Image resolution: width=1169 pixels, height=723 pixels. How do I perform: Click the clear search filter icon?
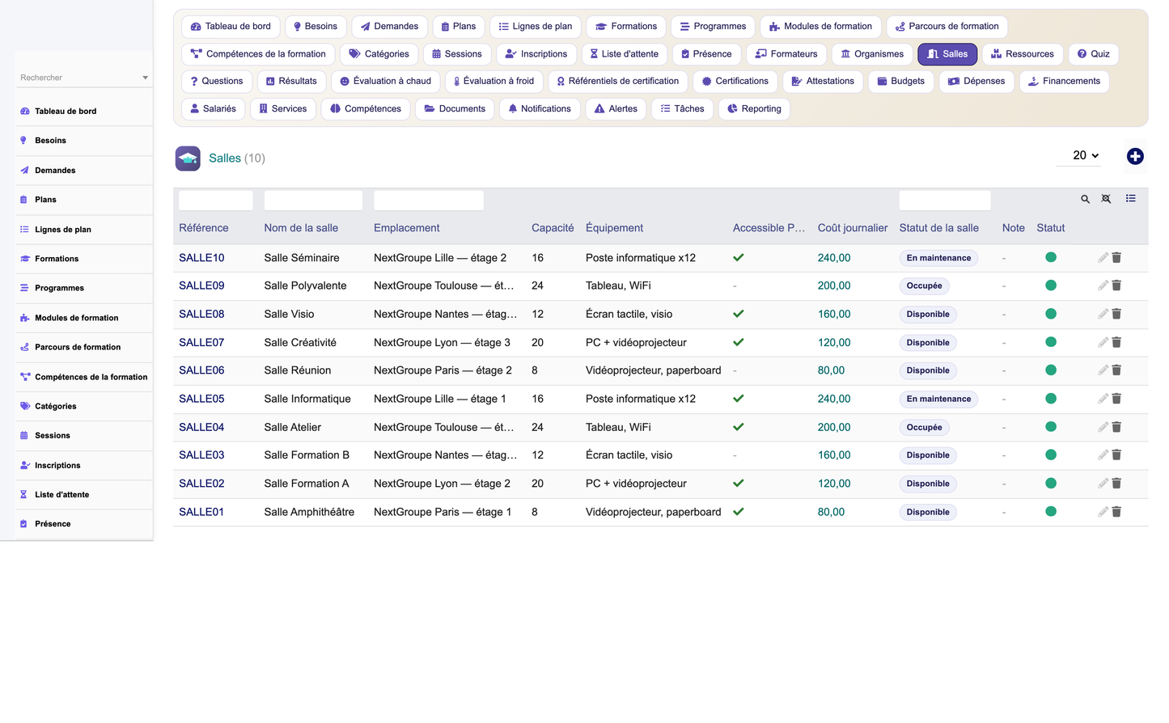coord(1106,199)
